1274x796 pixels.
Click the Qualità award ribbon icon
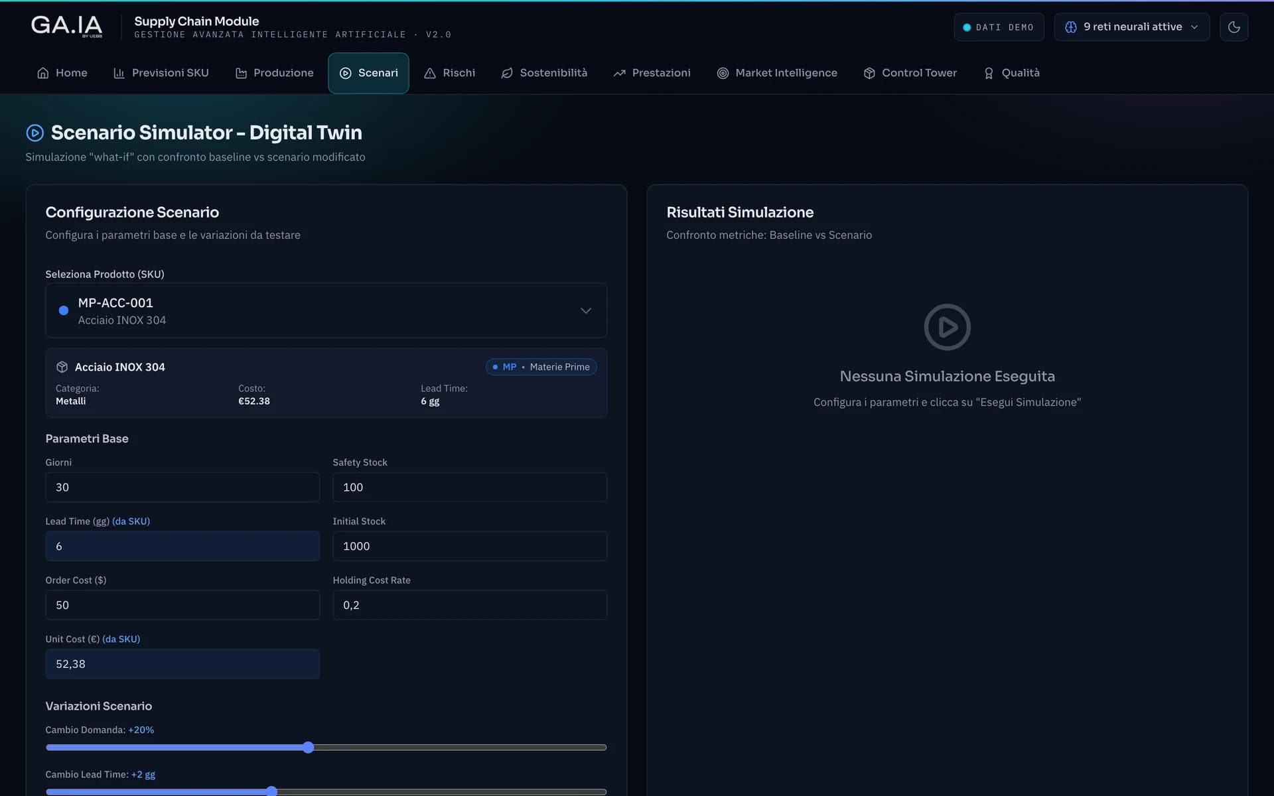[x=989, y=73]
